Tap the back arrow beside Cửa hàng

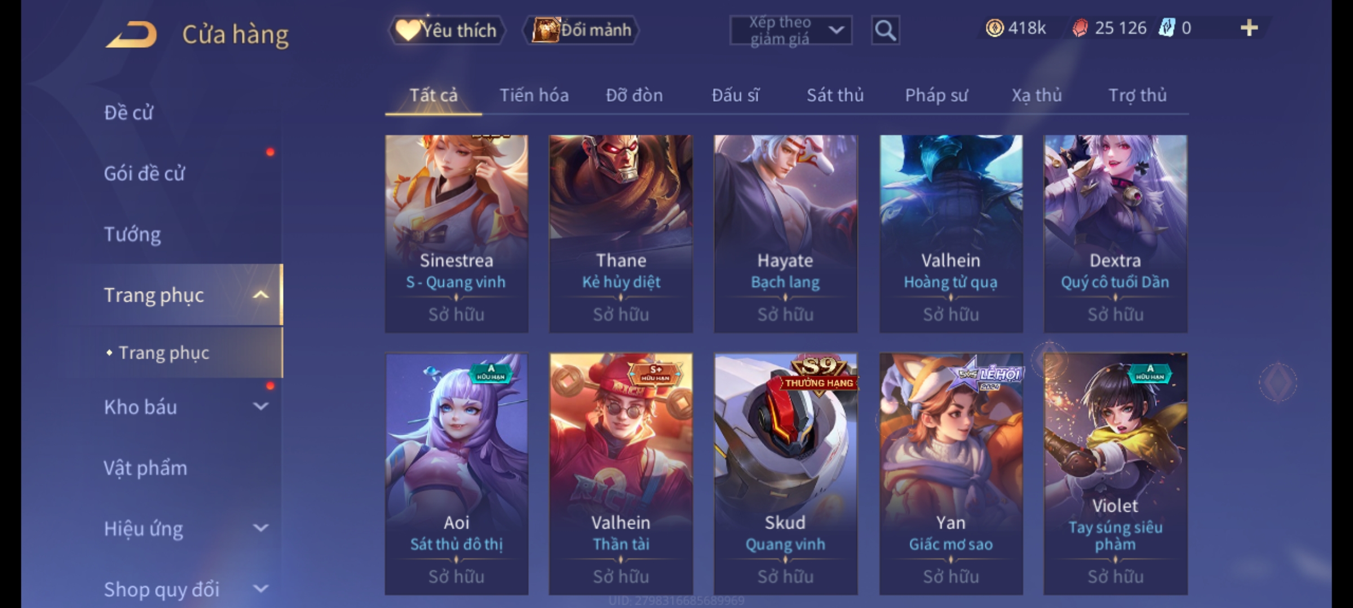coord(131,34)
